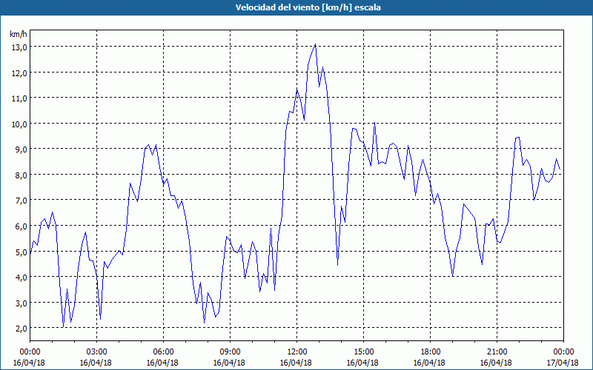This screenshot has width=593, height=370.
Task: Click the 21:00 time axis label
Action: pyautogui.click(x=497, y=352)
